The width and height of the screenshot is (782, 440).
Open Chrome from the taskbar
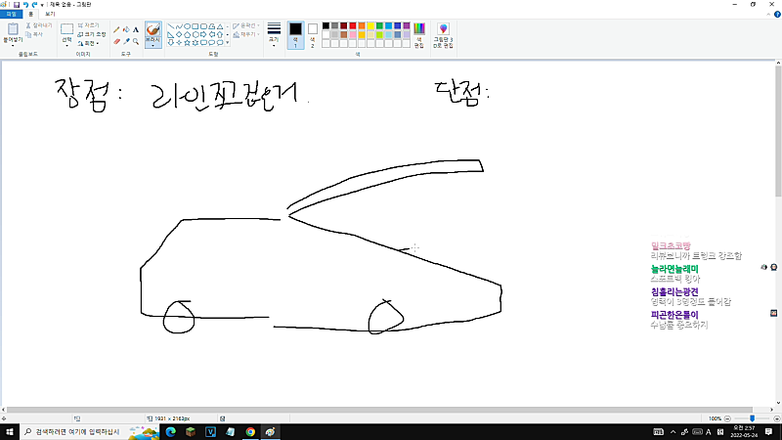(x=250, y=432)
